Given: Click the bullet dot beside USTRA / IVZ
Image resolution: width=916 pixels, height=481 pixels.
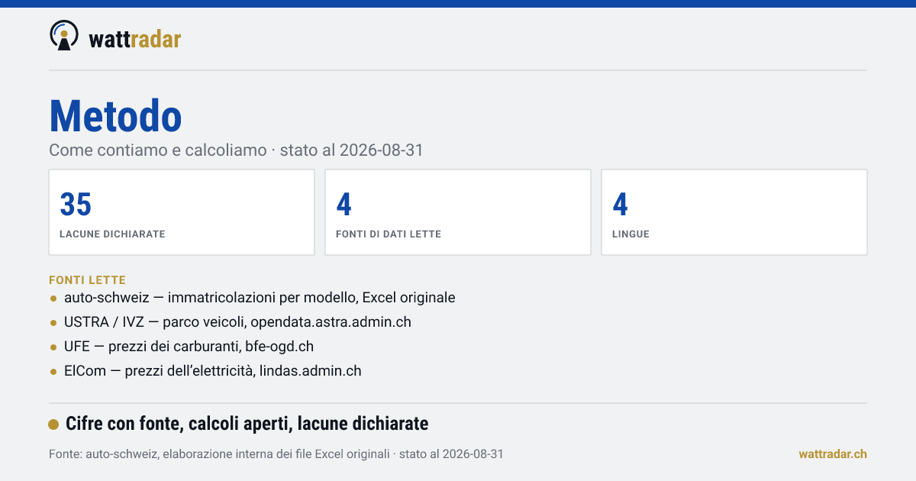Looking at the screenshot, I should point(53,323).
